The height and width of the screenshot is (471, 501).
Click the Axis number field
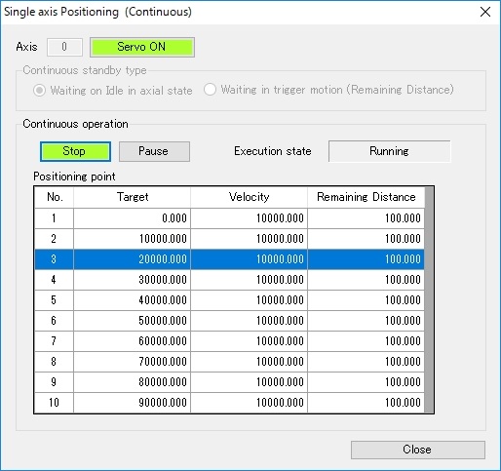(64, 47)
